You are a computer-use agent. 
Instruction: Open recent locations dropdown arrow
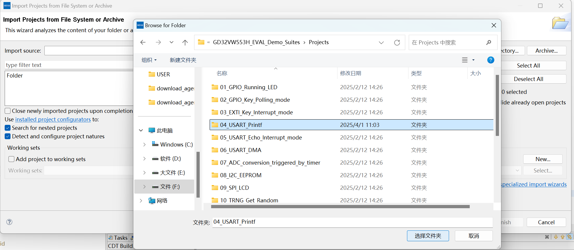[171, 42]
